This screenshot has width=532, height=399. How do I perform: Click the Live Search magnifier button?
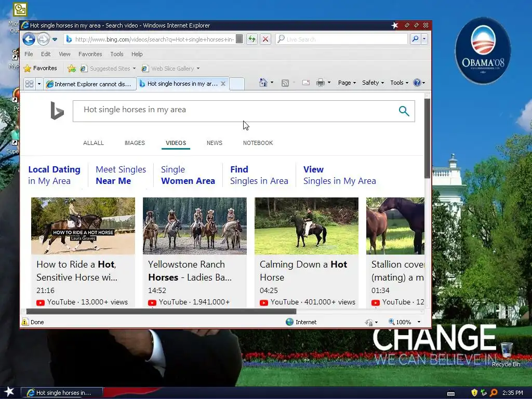click(415, 39)
